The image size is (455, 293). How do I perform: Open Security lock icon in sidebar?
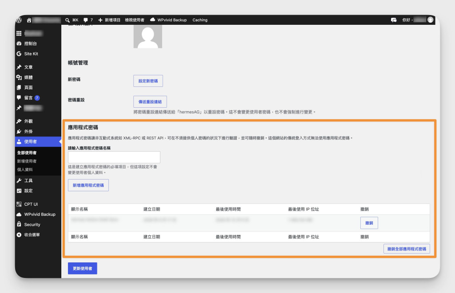pyautogui.click(x=19, y=224)
